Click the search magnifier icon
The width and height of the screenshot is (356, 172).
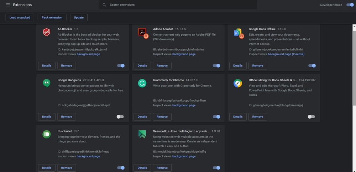coord(104,5)
